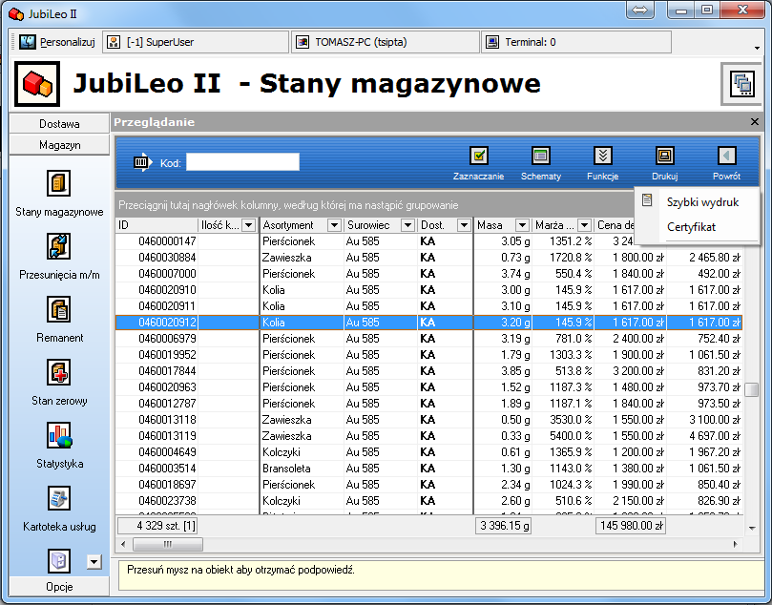Viewport: 772px width, 605px height.
Task: Click the 5400.0 % margin cell
Action: pyautogui.click(x=563, y=436)
